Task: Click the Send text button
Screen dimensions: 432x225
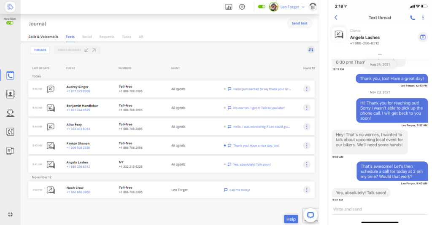Action: pos(300,23)
